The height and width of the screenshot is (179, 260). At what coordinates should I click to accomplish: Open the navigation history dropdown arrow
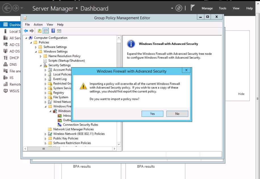(22, 8)
